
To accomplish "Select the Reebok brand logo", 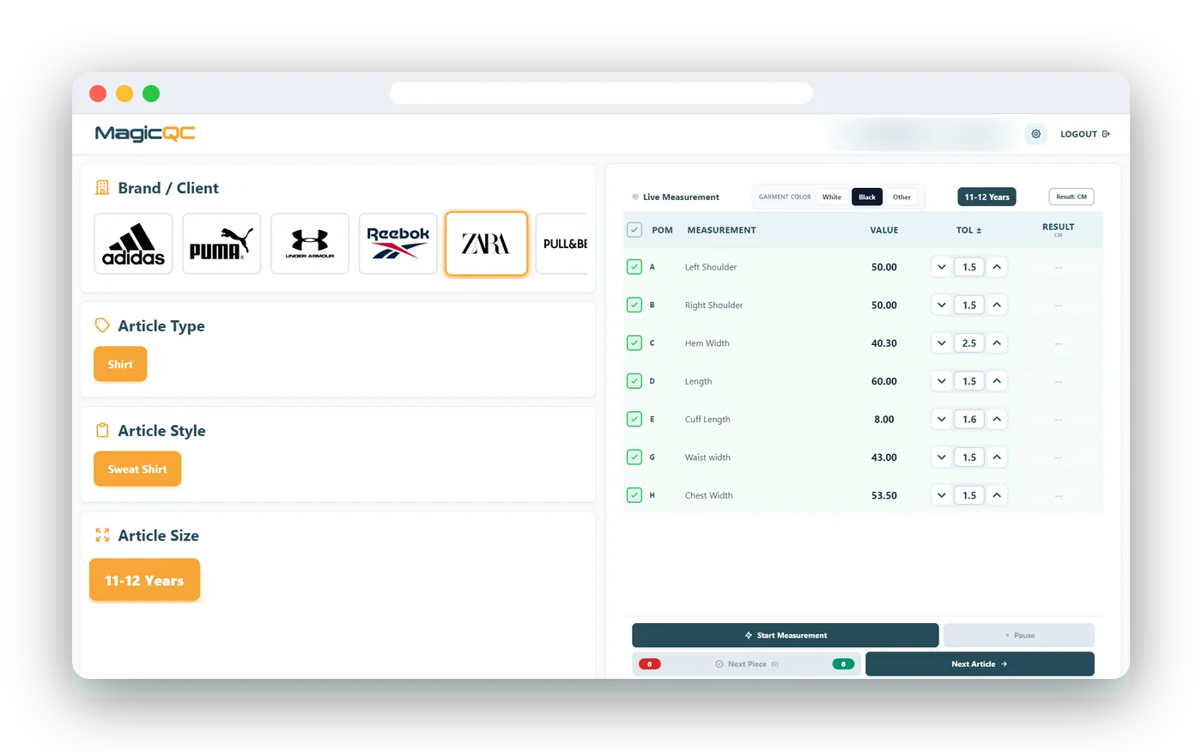I will [x=398, y=244].
